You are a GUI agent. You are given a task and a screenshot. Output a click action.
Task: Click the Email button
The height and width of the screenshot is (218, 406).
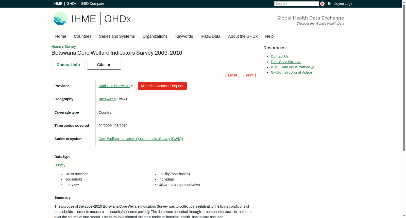[232, 75]
